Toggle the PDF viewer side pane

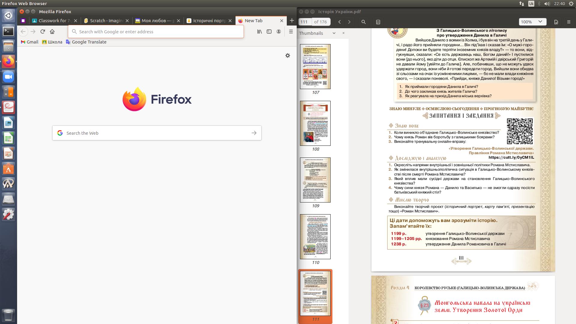[x=378, y=22]
